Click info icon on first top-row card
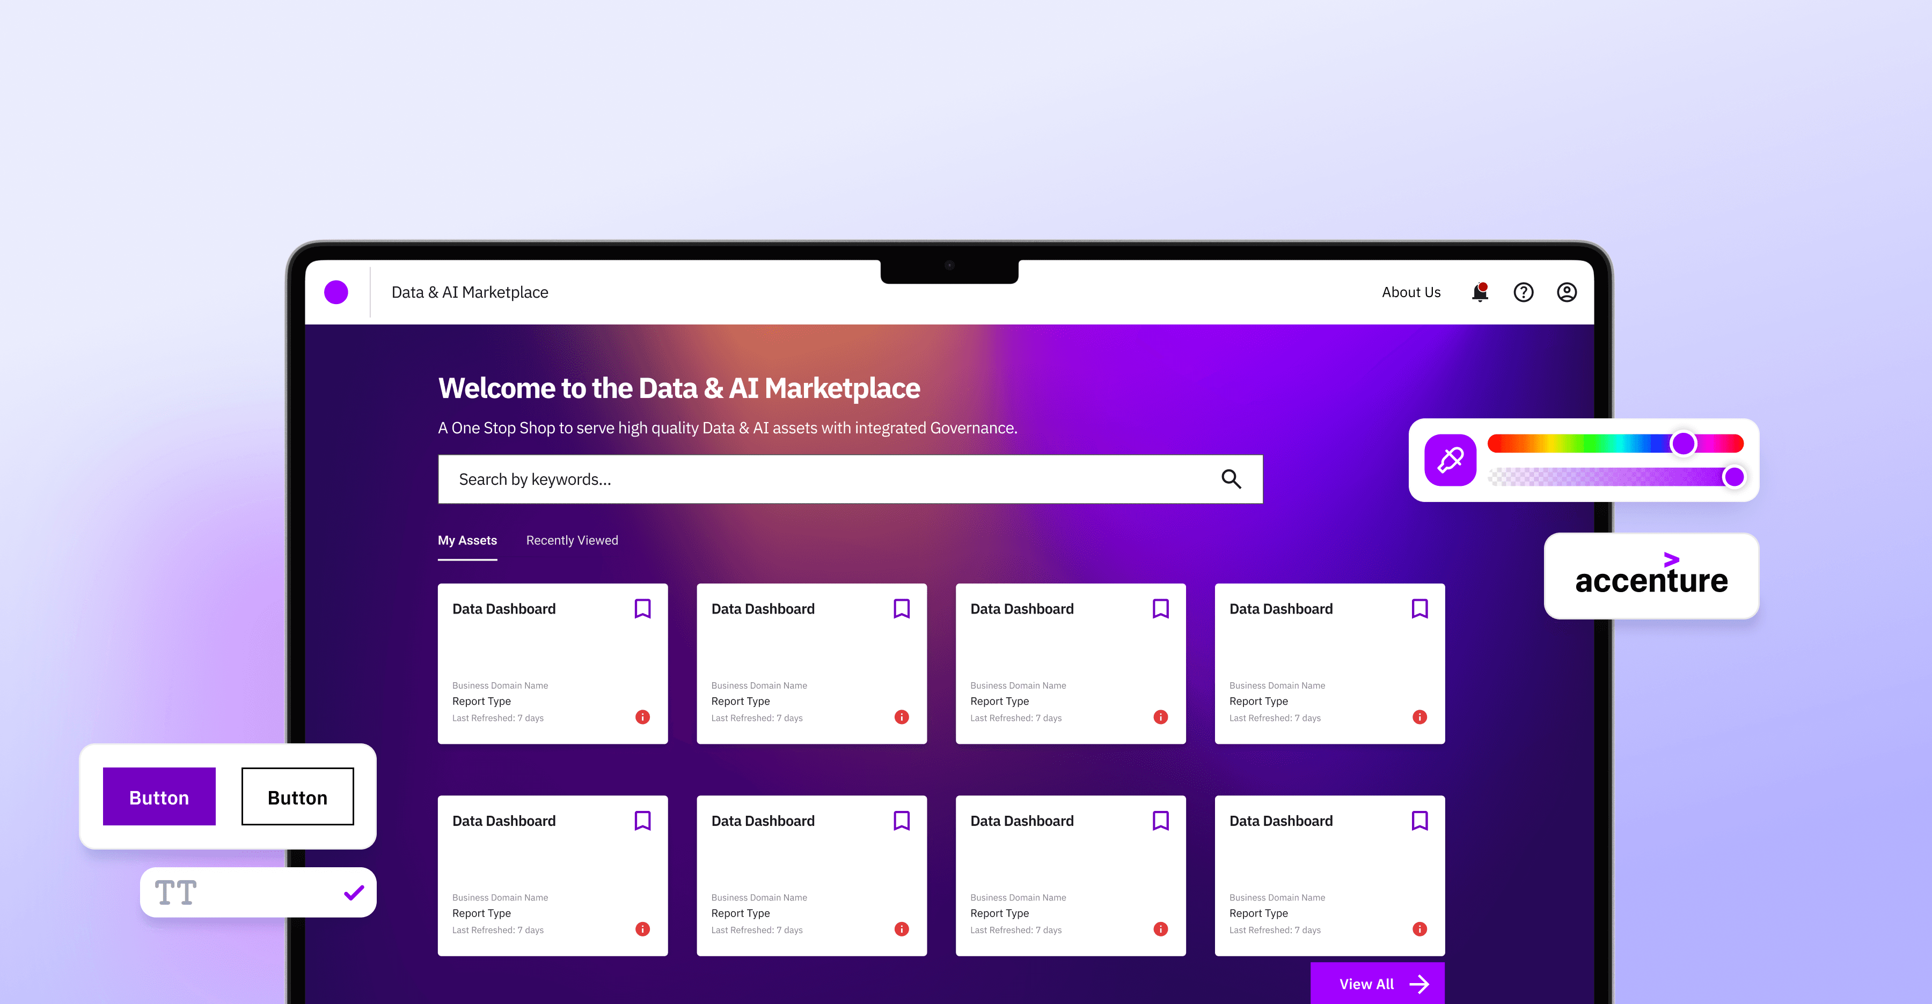Image resolution: width=1932 pixels, height=1004 pixels. pyautogui.click(x=643, y=717)
